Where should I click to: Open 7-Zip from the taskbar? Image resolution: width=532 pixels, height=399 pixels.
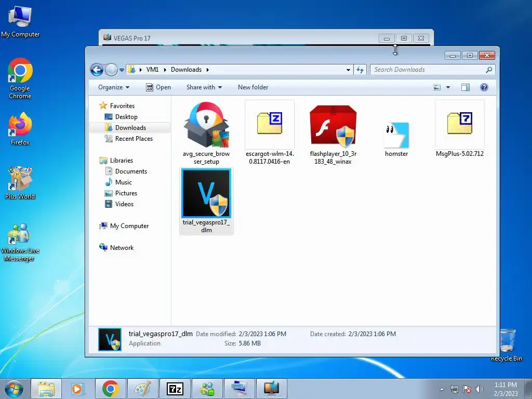[175, 389]
